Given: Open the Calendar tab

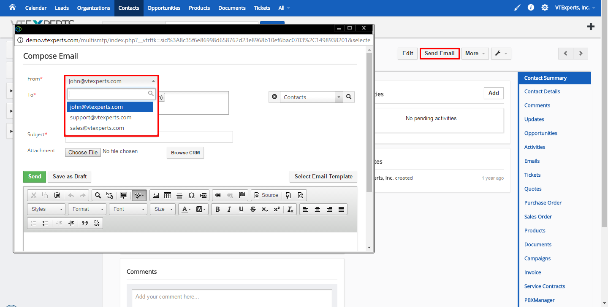Looking at the screenshot, I should click(36, 8).
